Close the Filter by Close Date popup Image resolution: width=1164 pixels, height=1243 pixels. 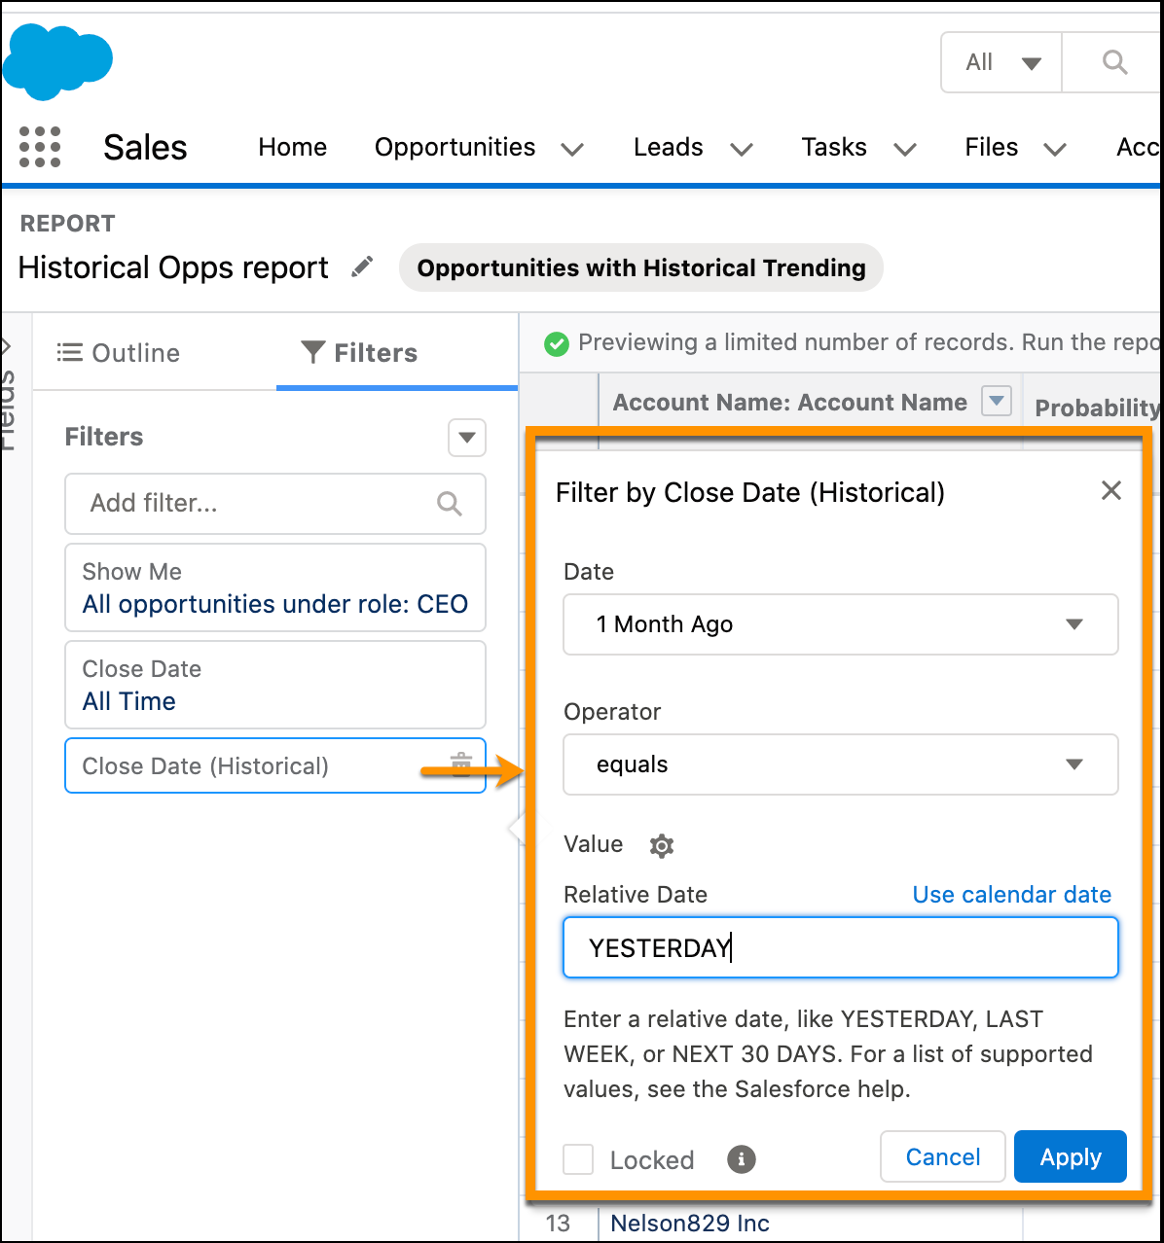[x=1110, y=491]
